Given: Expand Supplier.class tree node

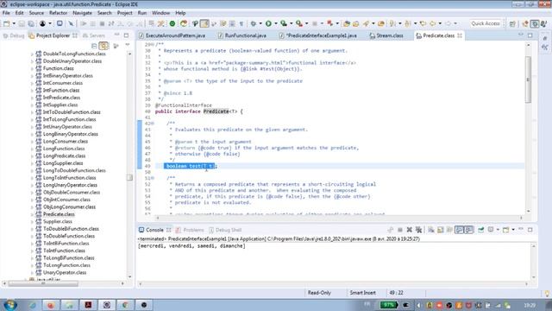Looking at the screenshot, I should pyautogui.click(x=32, y=222).
